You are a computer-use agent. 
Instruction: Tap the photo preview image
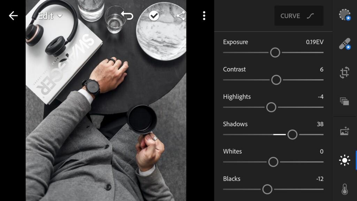pyautogui.click(x=106, y=100)
